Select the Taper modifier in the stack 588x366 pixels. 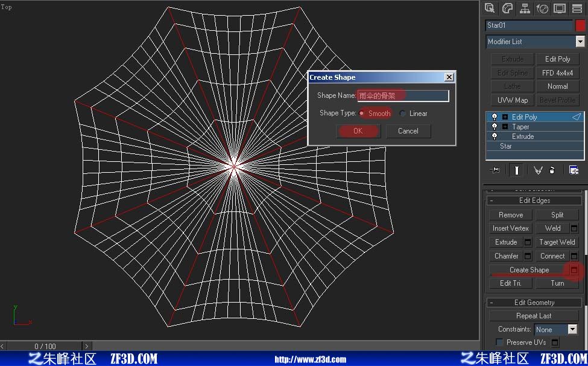(535, 126)
